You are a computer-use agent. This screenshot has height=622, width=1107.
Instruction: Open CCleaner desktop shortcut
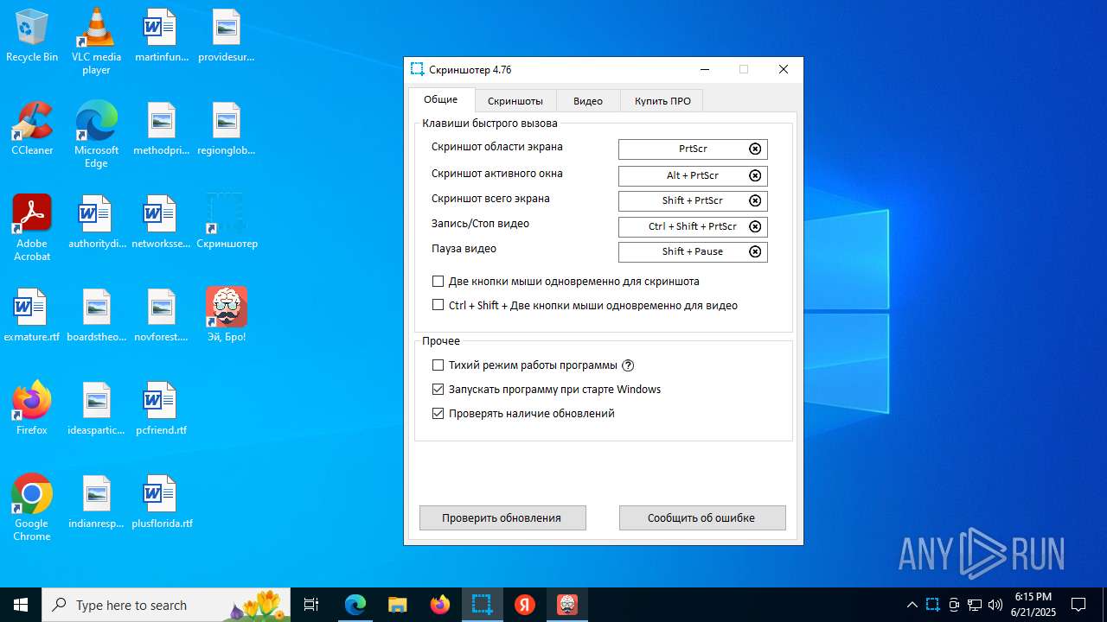[32, 129]
